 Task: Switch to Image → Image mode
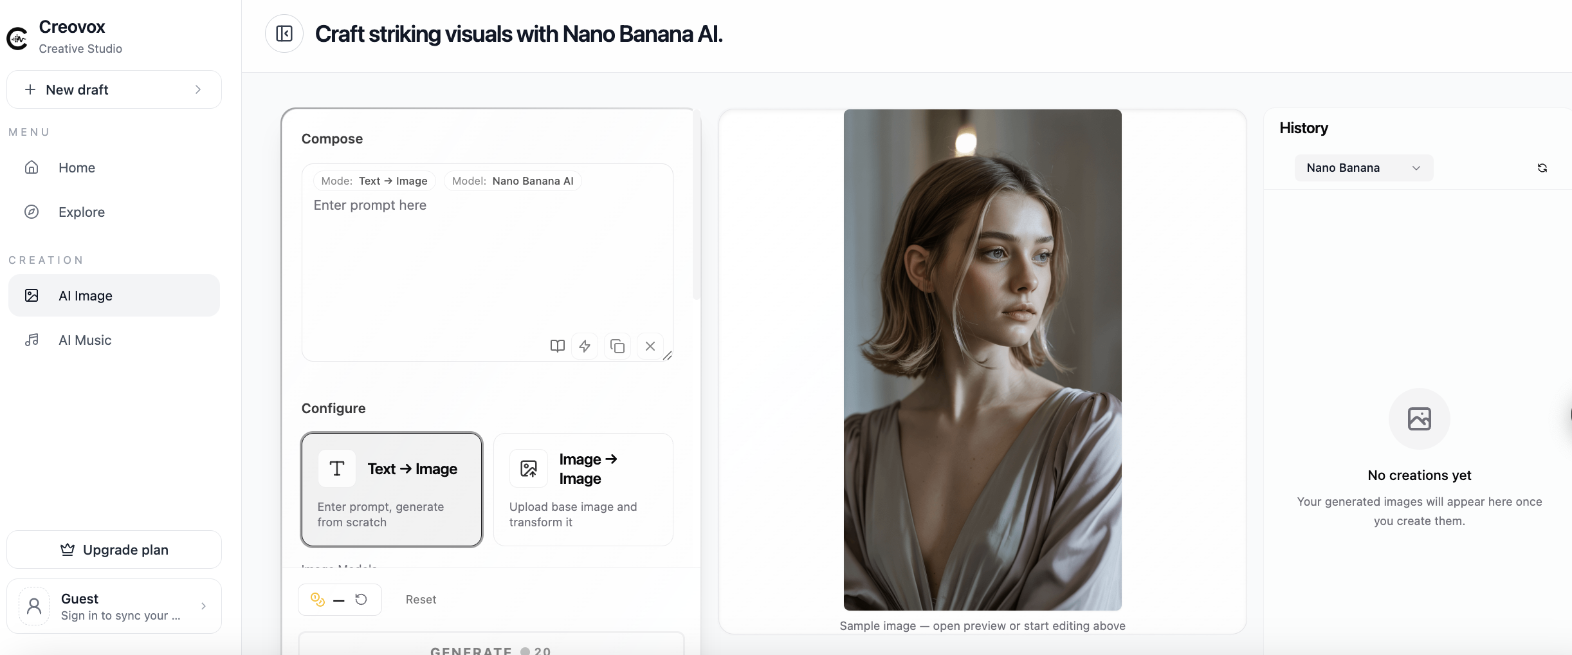(582, 489)
